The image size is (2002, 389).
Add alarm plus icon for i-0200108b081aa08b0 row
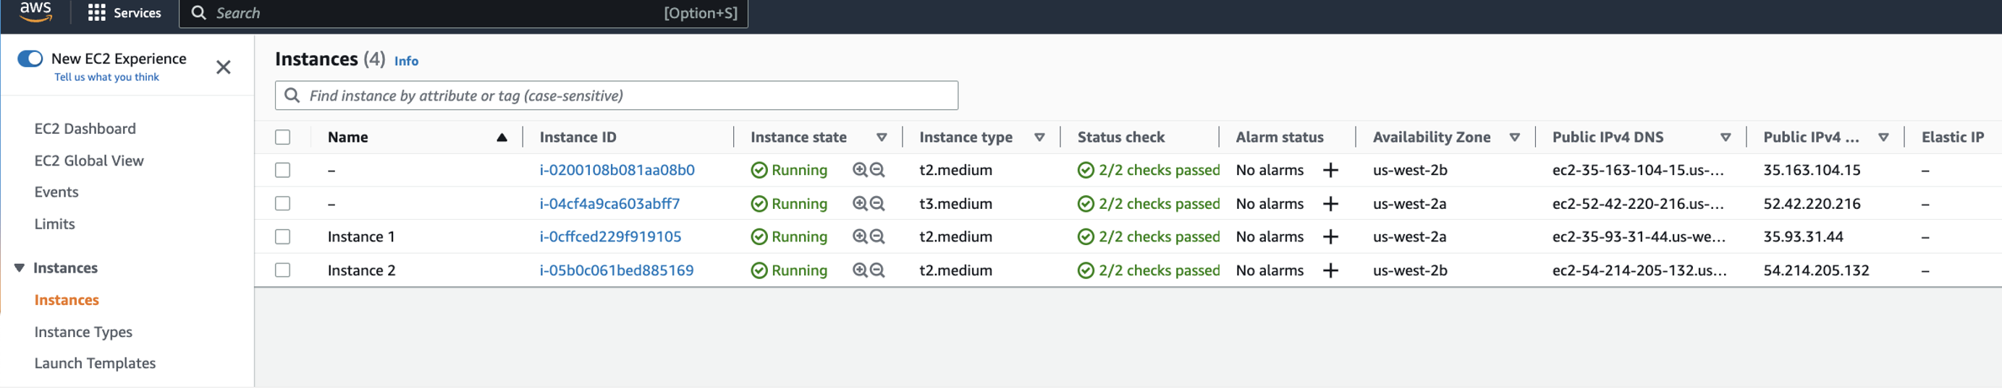tap(1330, 170)
